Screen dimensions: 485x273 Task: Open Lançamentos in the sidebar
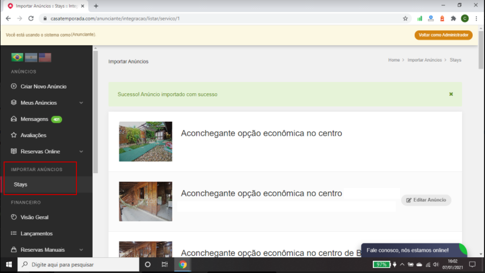click(36, 233)
